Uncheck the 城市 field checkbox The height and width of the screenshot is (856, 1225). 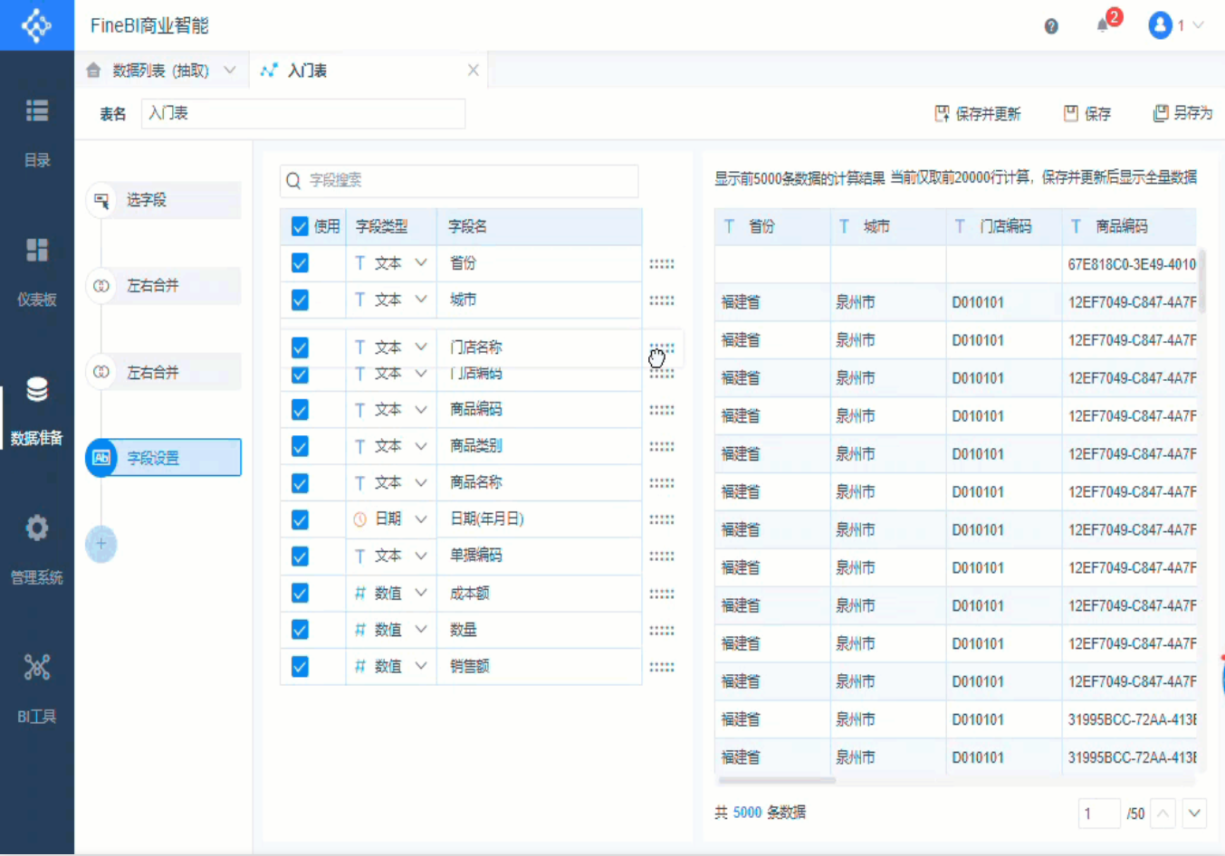point(300,300)
